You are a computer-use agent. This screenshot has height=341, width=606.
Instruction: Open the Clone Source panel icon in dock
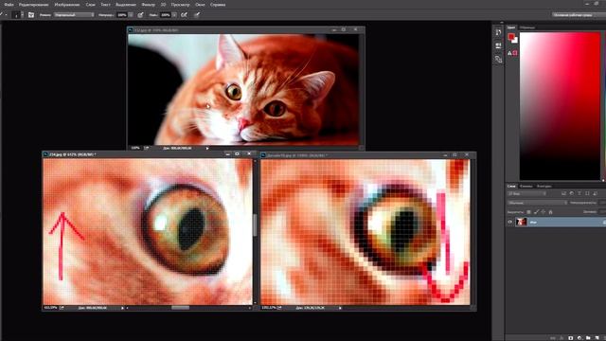coord(498,59)
